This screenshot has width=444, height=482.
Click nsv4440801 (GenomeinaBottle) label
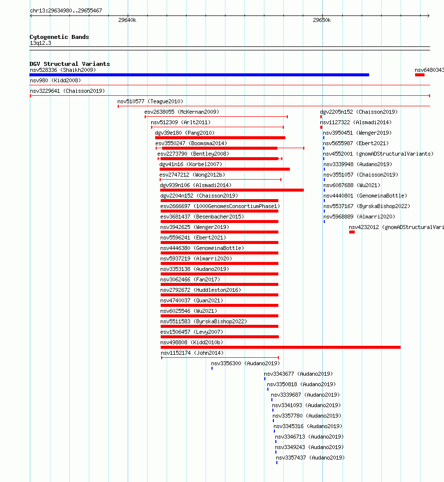pyautogui.click(x=365, y=196)
